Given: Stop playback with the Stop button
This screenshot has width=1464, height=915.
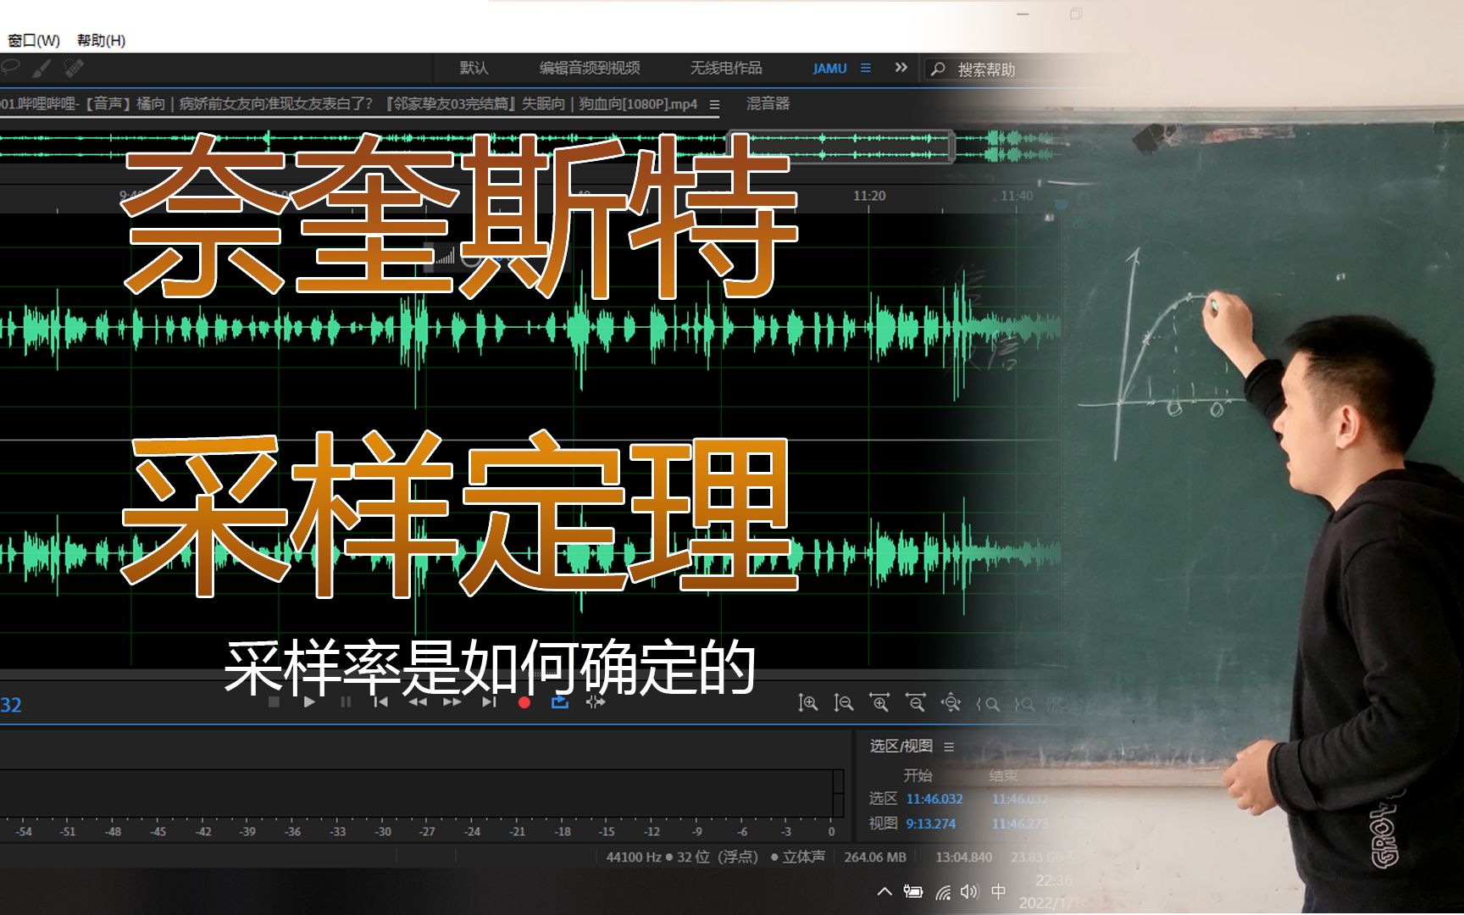Looking at the screenshot, I should [x=274, y=701].
